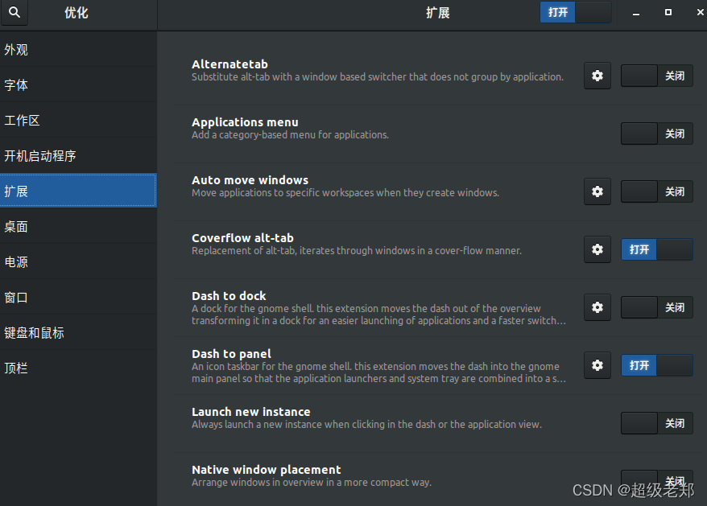Click 'Arrange windows in overview' description
This screenshot has width=707, height=506.
(x=312, y=483)
